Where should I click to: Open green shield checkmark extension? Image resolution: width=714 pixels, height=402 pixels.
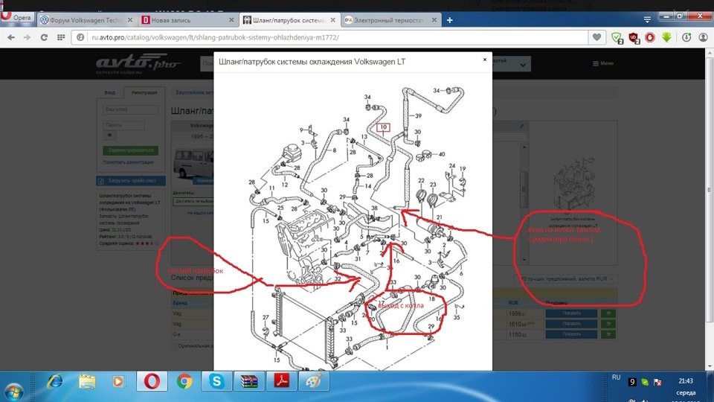point(617,38)
